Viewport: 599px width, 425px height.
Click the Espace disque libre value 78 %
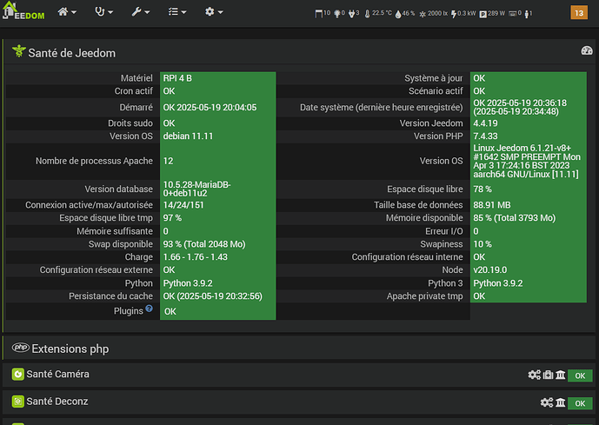(483, 189)
